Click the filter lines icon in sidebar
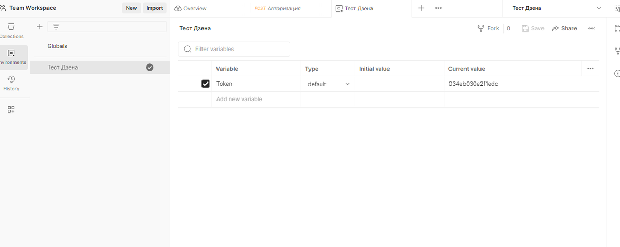Image resolution: width=620 pixels, height=247 pixels. [56, 27]
